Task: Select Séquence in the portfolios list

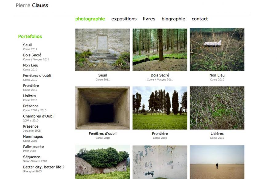Action: (x=32, y=157)
